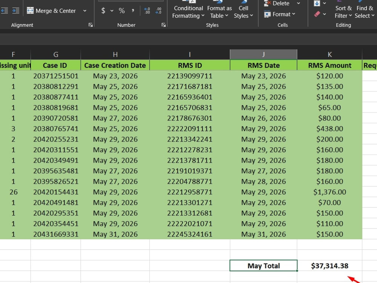Viewport: 377px width, 283px height.
Task: Select RMS Amount cell $80.00
Action: 329,118
